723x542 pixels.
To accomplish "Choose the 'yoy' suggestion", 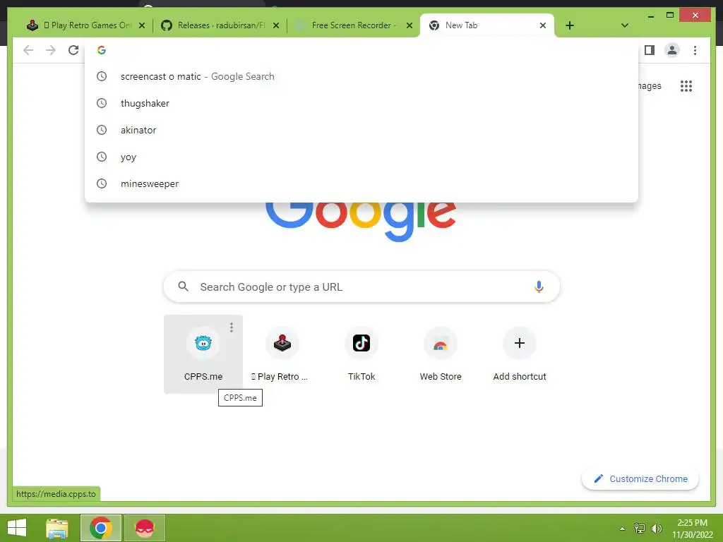I will 361,157.
